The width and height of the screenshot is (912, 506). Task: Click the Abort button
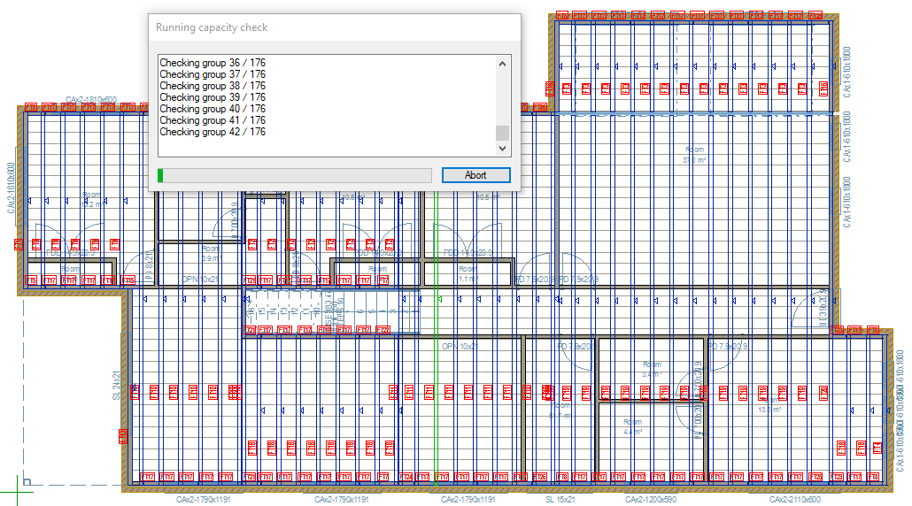point(475,175)
